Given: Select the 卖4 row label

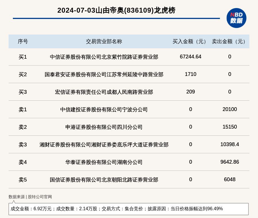Looking at the screenshot, I should (x=23, y=162).
